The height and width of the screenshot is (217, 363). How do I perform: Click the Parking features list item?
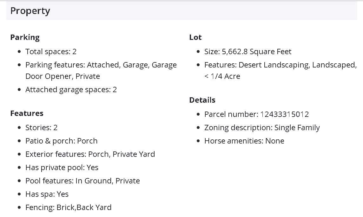point(101,65)
